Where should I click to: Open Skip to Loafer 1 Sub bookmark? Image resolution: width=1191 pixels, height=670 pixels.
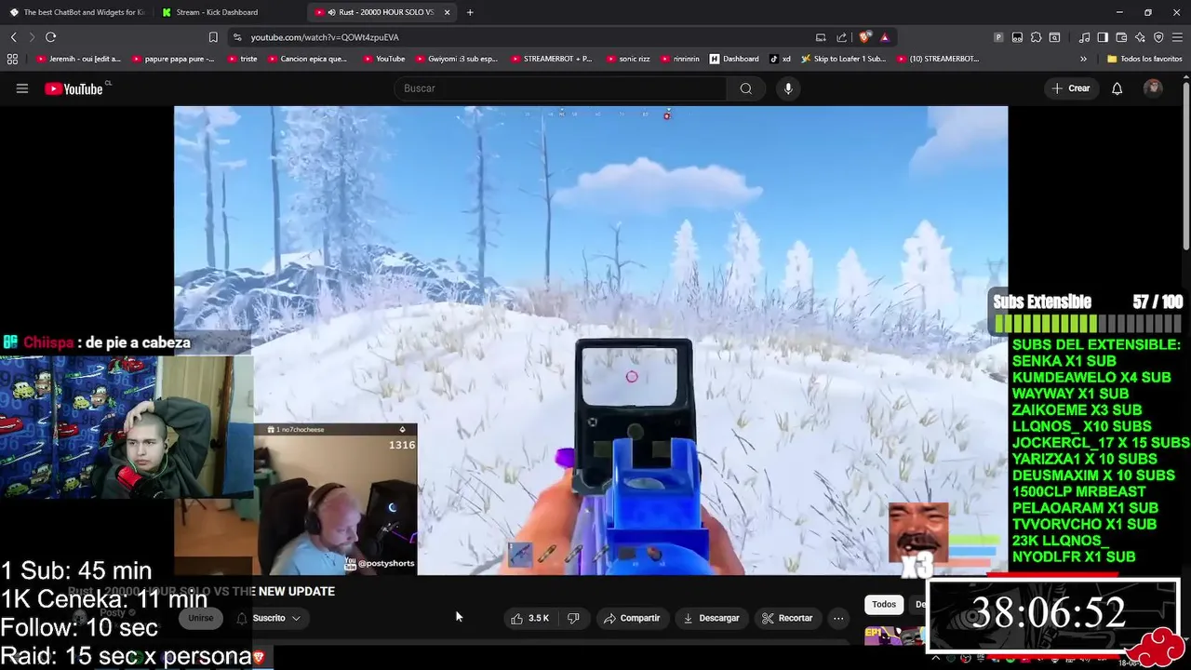(x=843, y=59)
